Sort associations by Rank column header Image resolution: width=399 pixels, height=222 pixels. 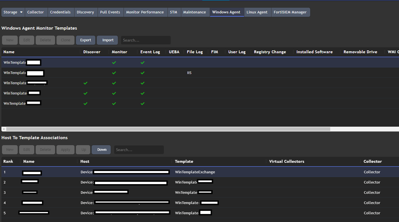pos(8,161)
